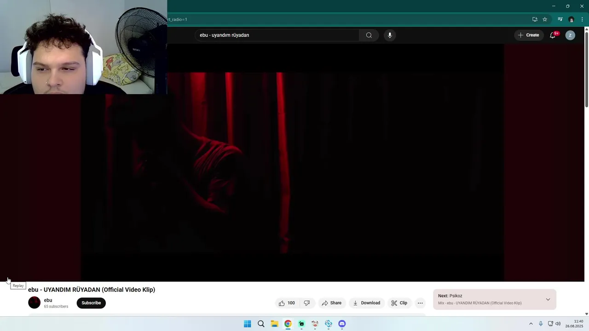Like the video with thumbs-up
This screenshot has width=589, height=331.
pyautogui.click(x=287, y=303)
